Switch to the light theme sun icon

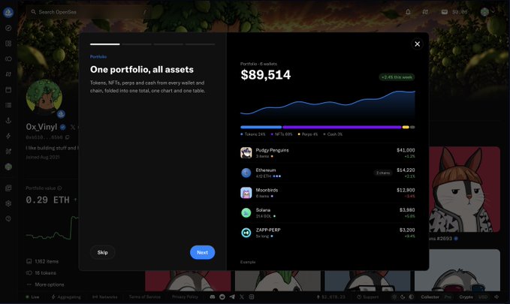pyautogui.click(x=394, y=296)
